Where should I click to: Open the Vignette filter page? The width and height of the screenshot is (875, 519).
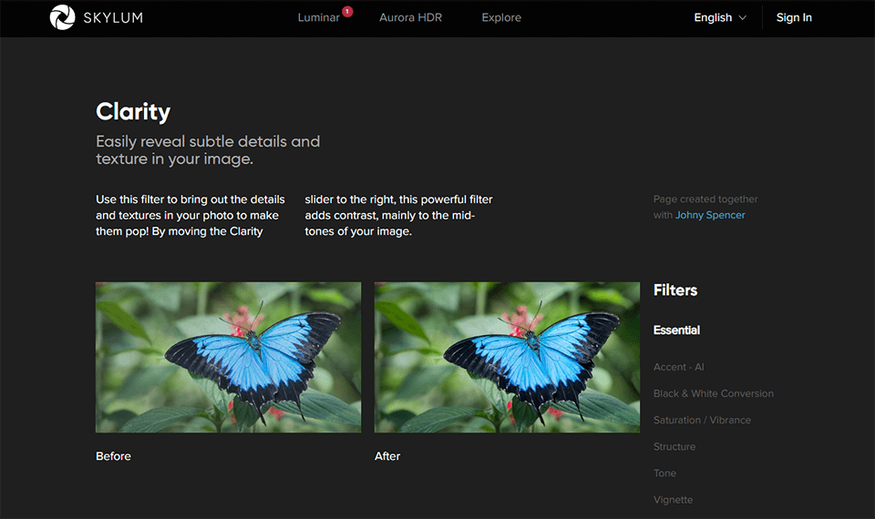(x=673, y=500)
